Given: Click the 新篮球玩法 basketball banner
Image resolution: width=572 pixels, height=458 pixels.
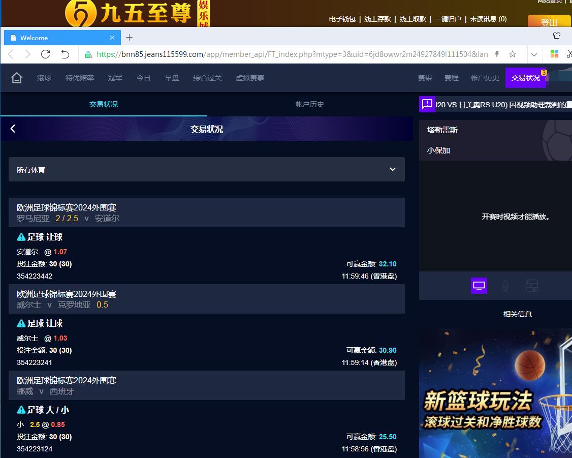Looking at the screenshot, I should click(495, 393).
